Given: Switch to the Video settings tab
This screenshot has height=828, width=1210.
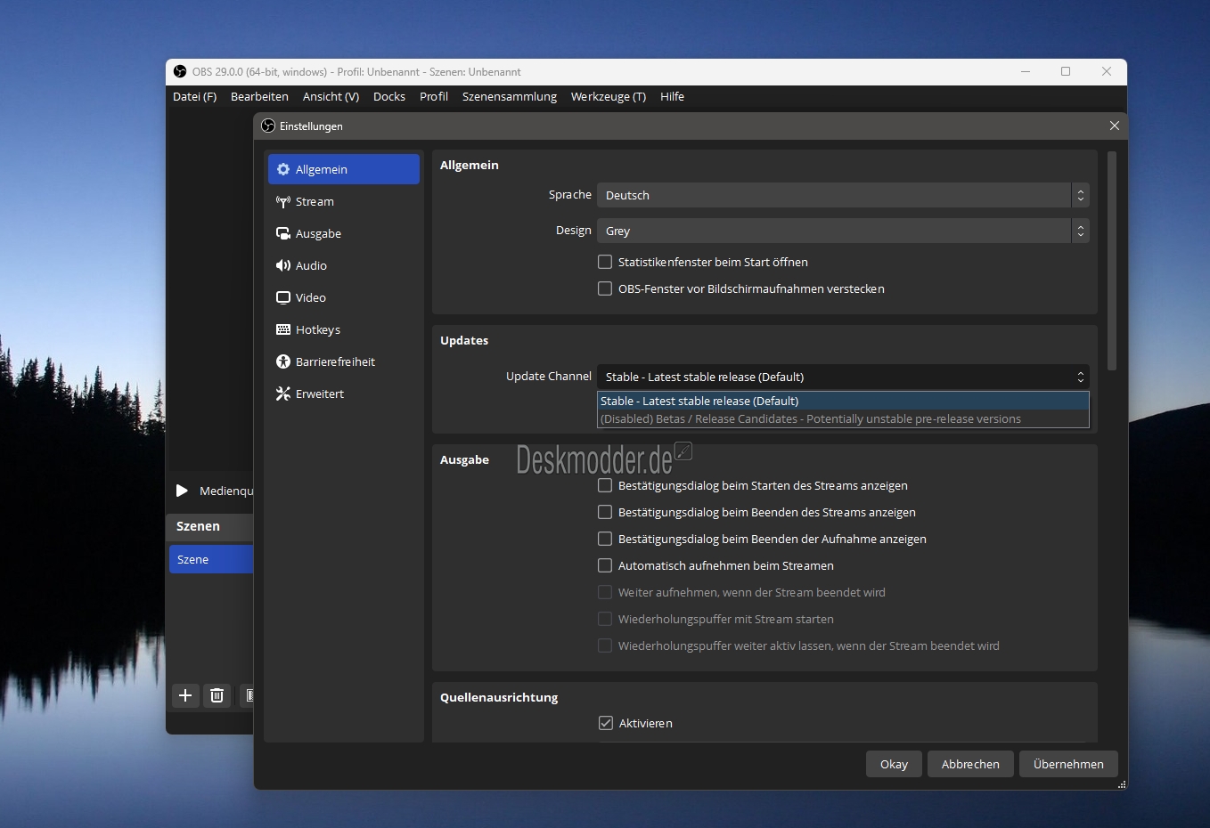Looking at the screenshot, I should [344, 297].
